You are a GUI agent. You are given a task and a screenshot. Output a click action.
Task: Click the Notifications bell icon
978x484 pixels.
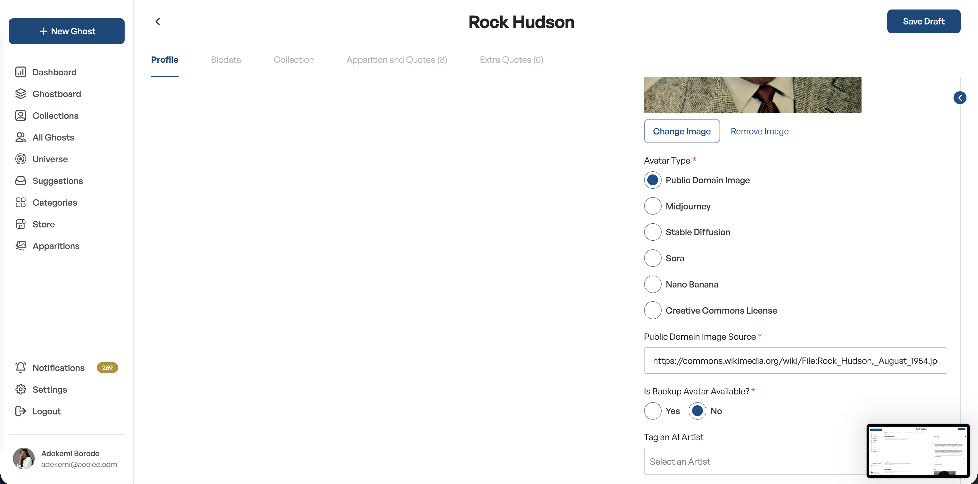pyautogui.click(x=20, y=368)
